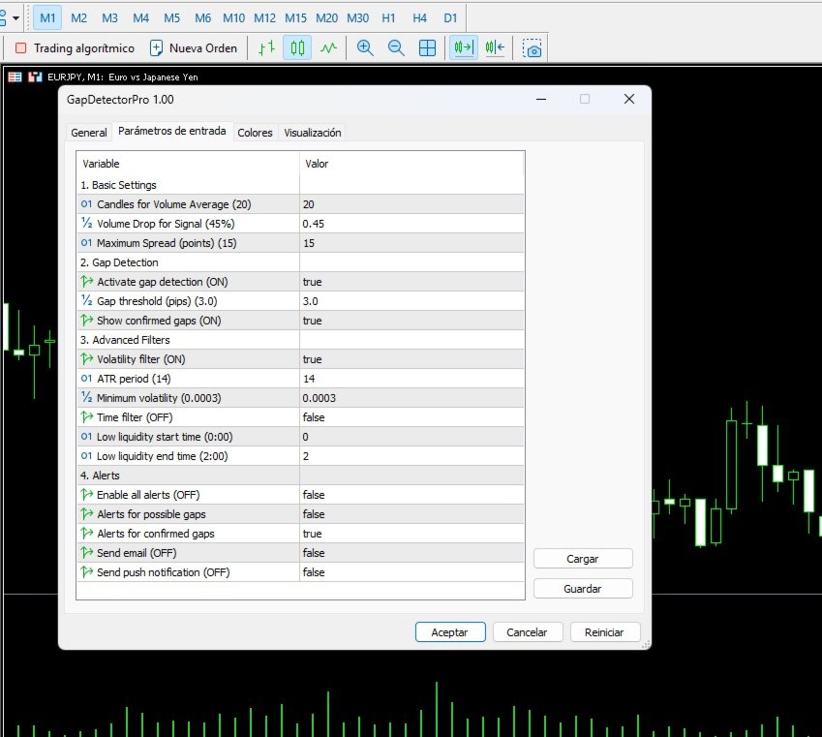Screen dimensions: 822x737
Task: Zoom out of the chart
Action: pos(396,48)
